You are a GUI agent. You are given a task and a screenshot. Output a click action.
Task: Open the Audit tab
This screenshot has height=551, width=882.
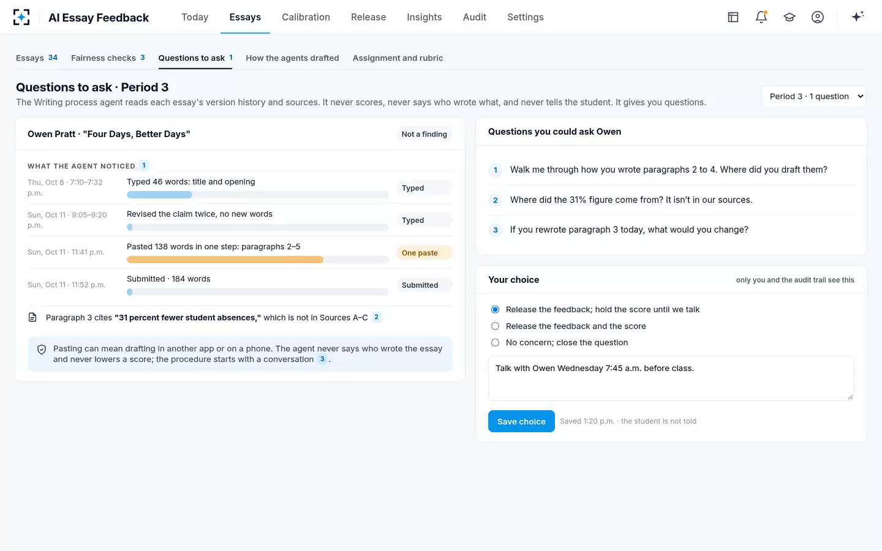(475, 17)
